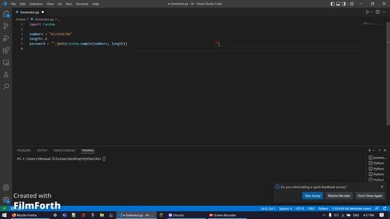
Task: Select the Generator.py editor tab
Action: click(x=29, y=12)
